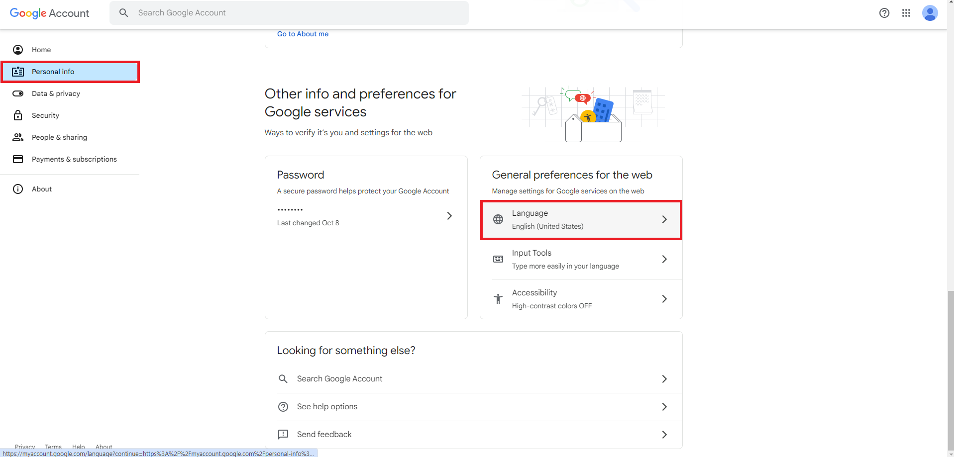
Task: Click the People & sharing icon
Action: click(18, 137)
